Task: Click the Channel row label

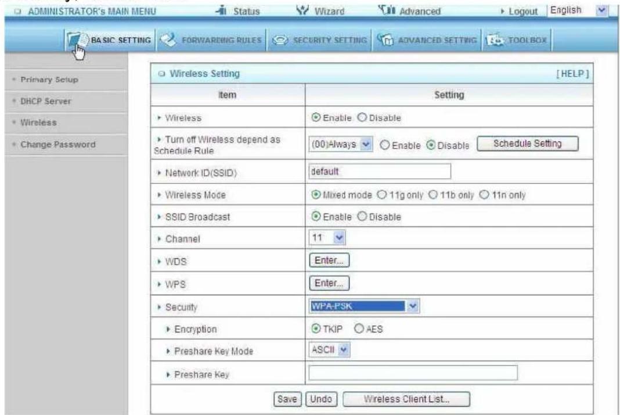Action: [183, 239]
